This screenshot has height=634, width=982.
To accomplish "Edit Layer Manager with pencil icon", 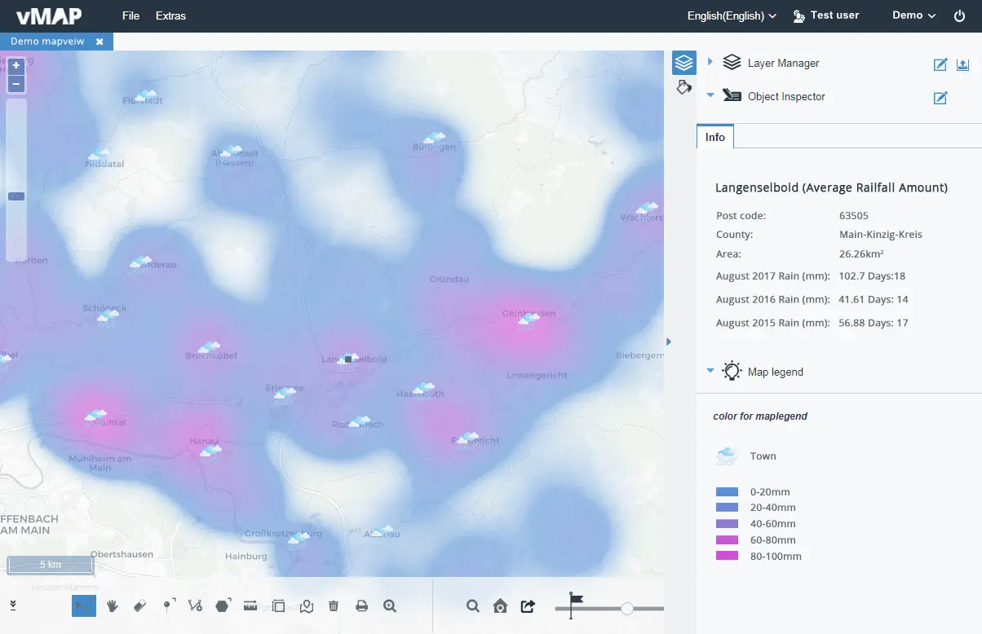I will (x=940, y=65).
